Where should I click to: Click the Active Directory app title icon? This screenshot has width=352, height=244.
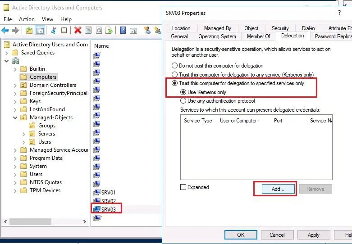(6, 8)
